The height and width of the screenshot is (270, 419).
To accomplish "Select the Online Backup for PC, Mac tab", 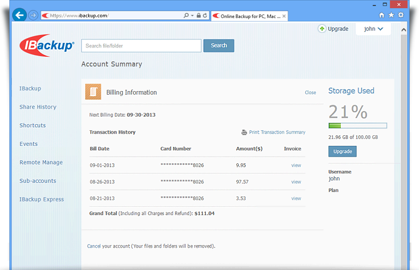I will click(x=249, y=16).
